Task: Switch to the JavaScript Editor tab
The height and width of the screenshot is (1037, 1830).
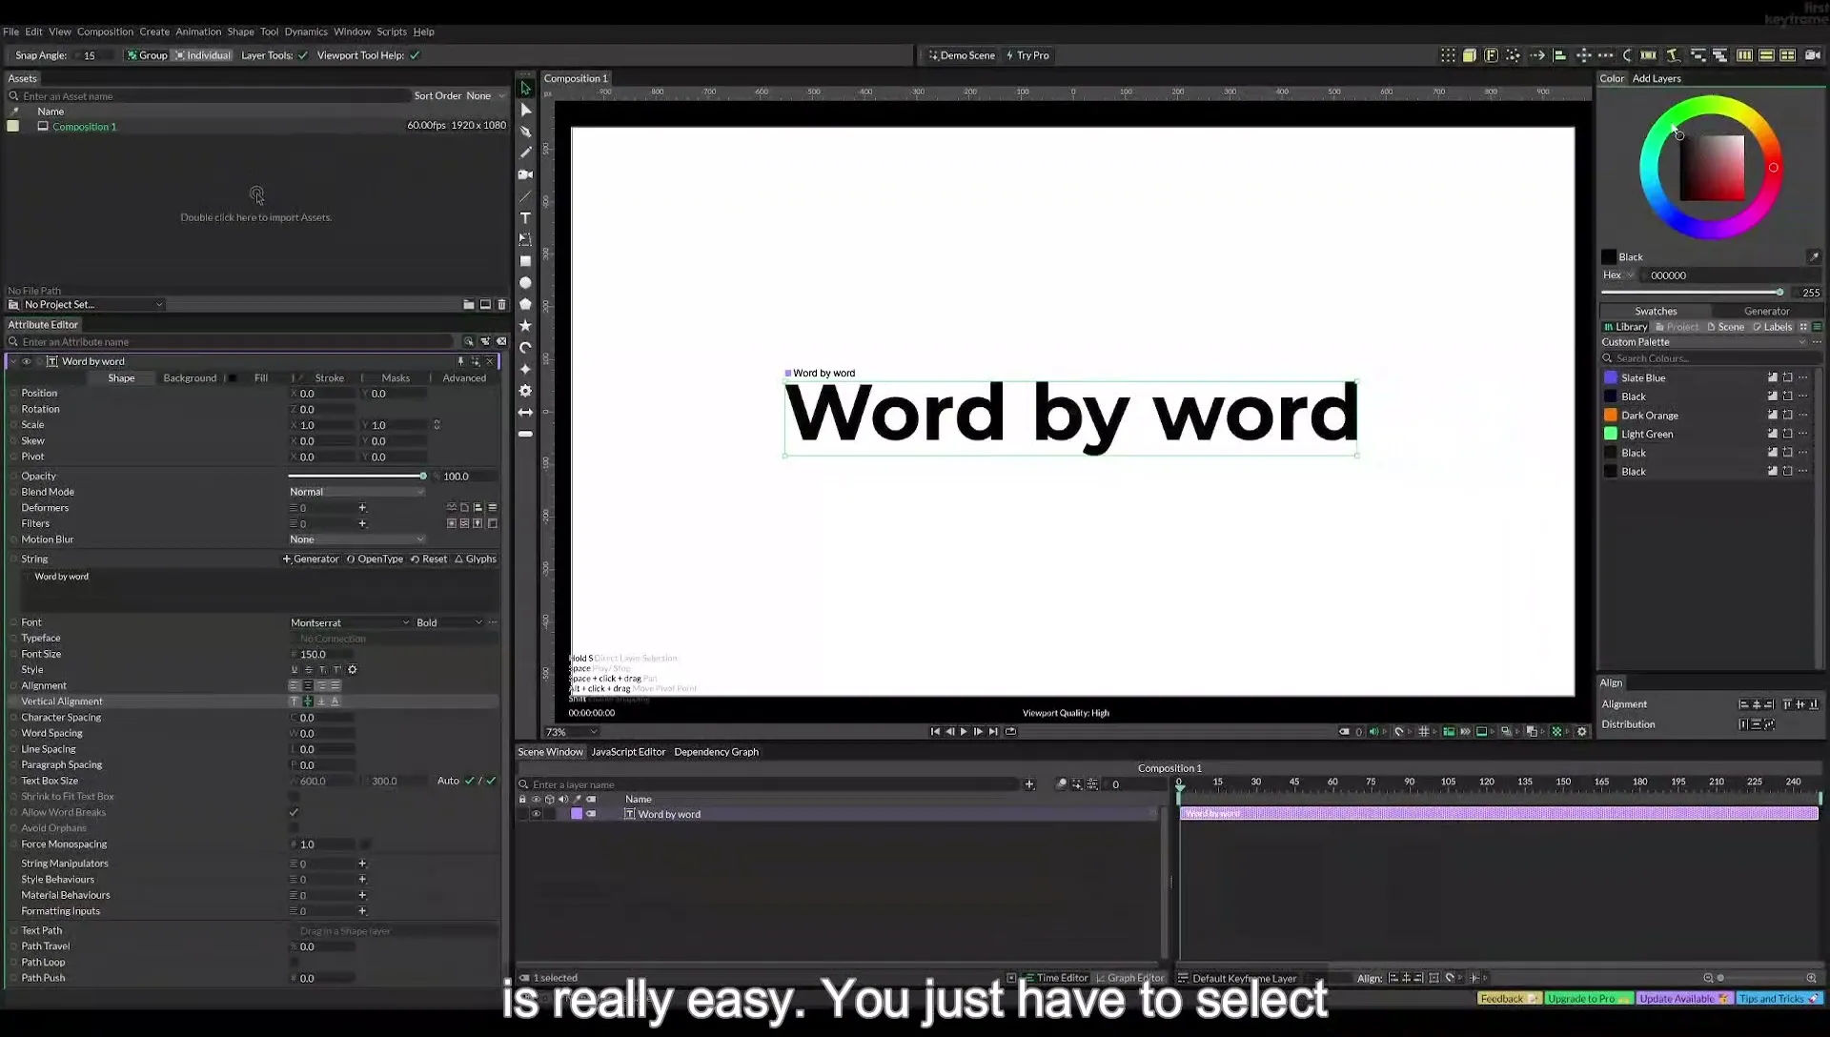Action: click(x=628, y=752)
